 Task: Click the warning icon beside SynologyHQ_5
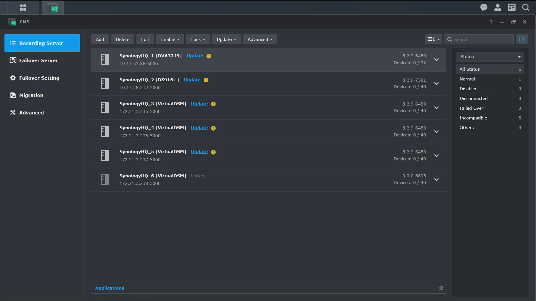(x=213, y=152)
